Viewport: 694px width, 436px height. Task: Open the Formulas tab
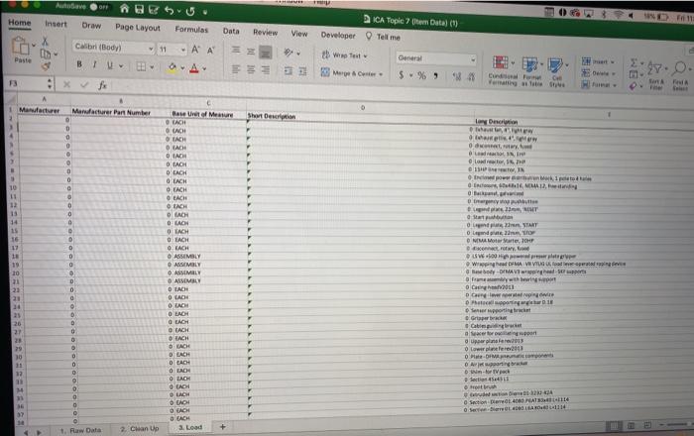(x=191, y=29)
